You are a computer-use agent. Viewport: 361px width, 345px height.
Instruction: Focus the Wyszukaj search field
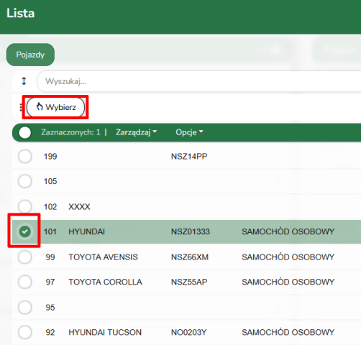(199, 81)
